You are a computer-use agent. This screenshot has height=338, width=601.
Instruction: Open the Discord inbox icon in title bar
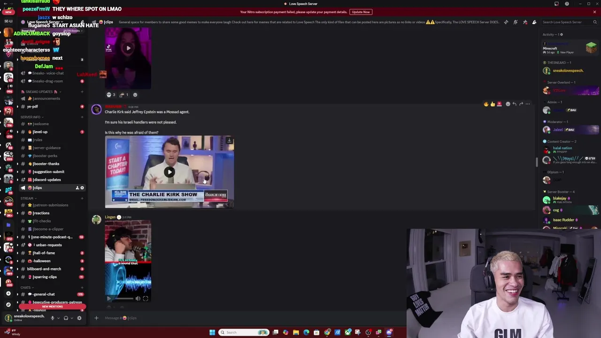coord(556,4)
